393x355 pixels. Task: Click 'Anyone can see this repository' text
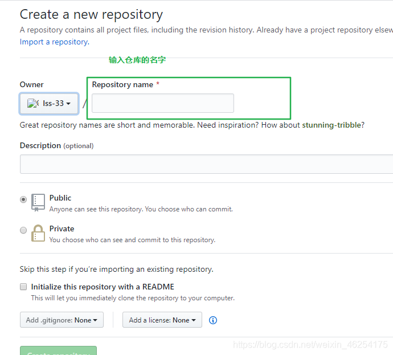pyautogui.click(x=141, y=209)
